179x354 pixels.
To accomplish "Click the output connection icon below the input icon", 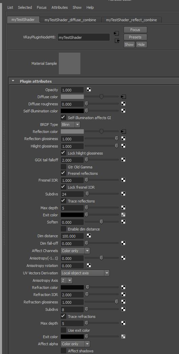I will point(117,41).
